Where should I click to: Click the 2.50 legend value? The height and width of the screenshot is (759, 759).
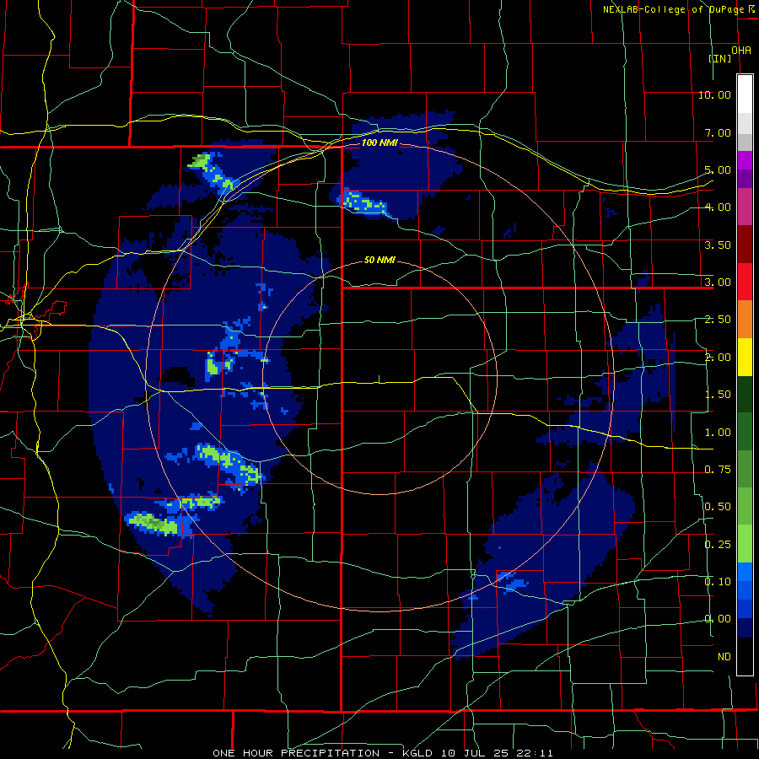tap(718, 320)
